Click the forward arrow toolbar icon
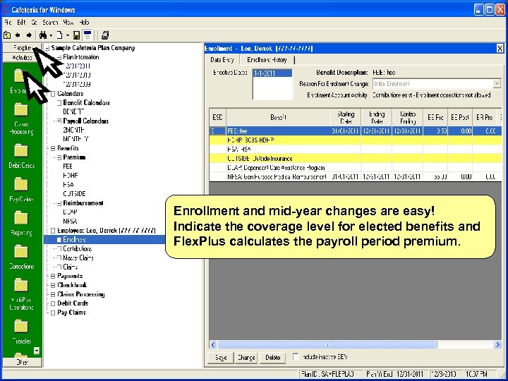 (x=29, y=35)
